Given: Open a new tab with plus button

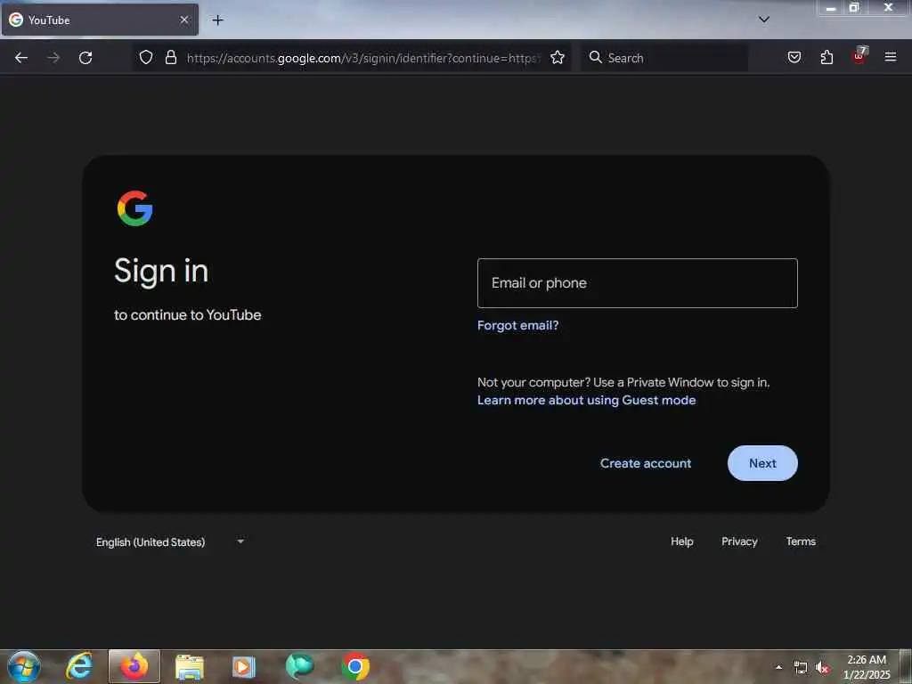Looking at the screenshot, I should click(217, 20).
